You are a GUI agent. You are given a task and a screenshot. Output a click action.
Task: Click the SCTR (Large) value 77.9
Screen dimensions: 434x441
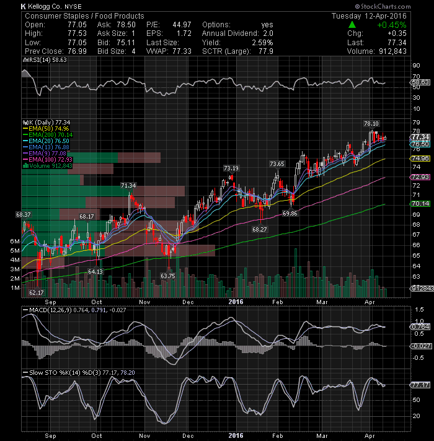[266, 51]
